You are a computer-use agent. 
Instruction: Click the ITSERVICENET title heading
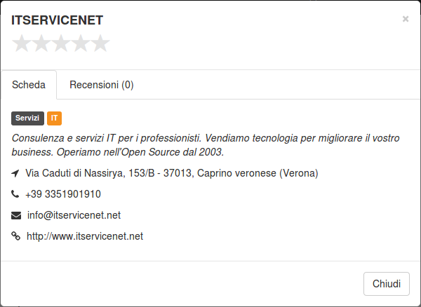(x=58, y=20)
